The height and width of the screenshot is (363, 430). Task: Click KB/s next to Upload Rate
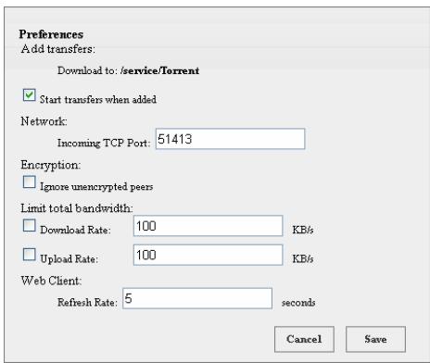coord(303,259)
